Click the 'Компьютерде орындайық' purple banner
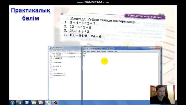The image size is (186, 105). click(x=145, y=16)
